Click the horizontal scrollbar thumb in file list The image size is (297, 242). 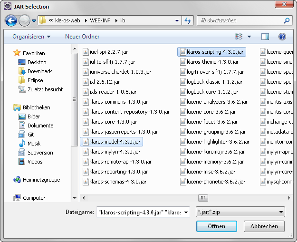coord(203,198)
